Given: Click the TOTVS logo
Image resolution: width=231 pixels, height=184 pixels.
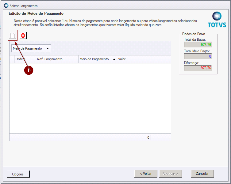Looking at the screenshot, I should pos(217,20).
